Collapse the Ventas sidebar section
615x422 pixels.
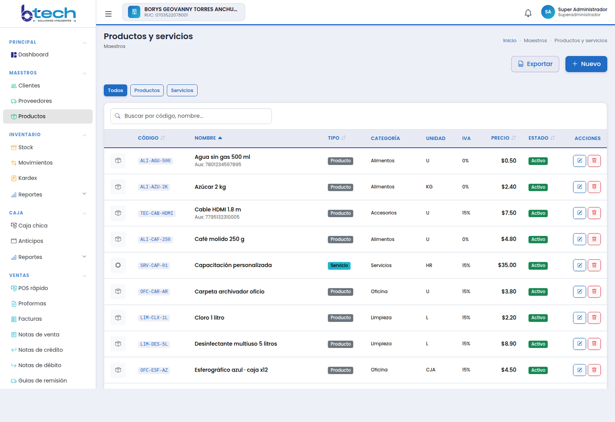point(84,276)
